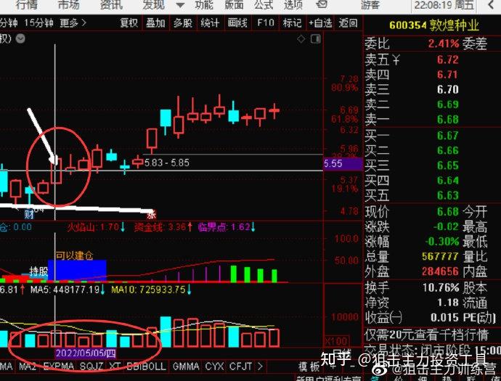Switch to the EXPMA indicator tab

click(x=59, y=366)
